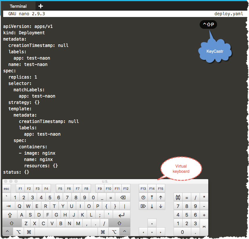Click the underscore key right of number-row 0
Viewport: 249px width, 239px height.
tap(102, 197)
